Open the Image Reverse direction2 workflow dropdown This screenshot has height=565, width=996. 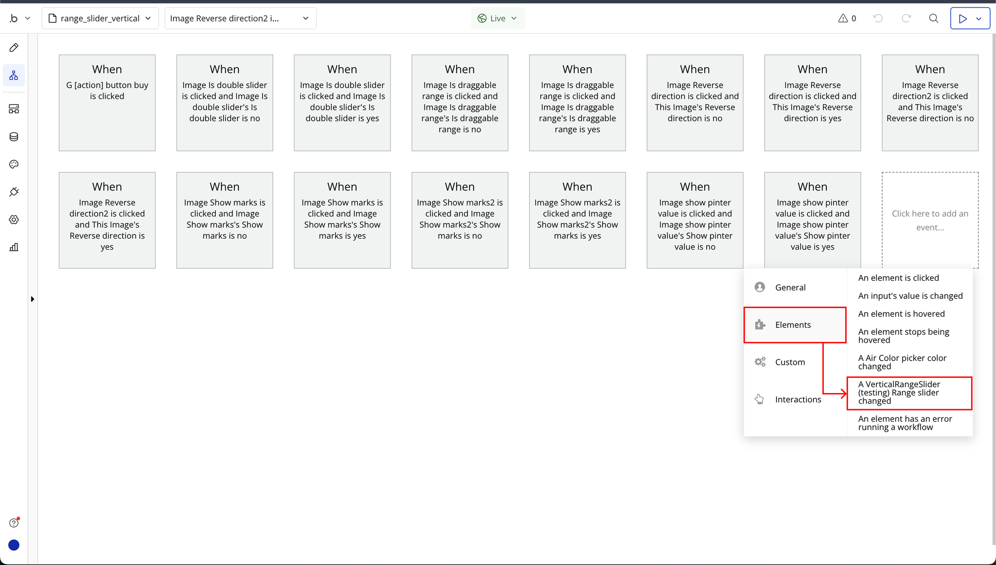point(240,18)
